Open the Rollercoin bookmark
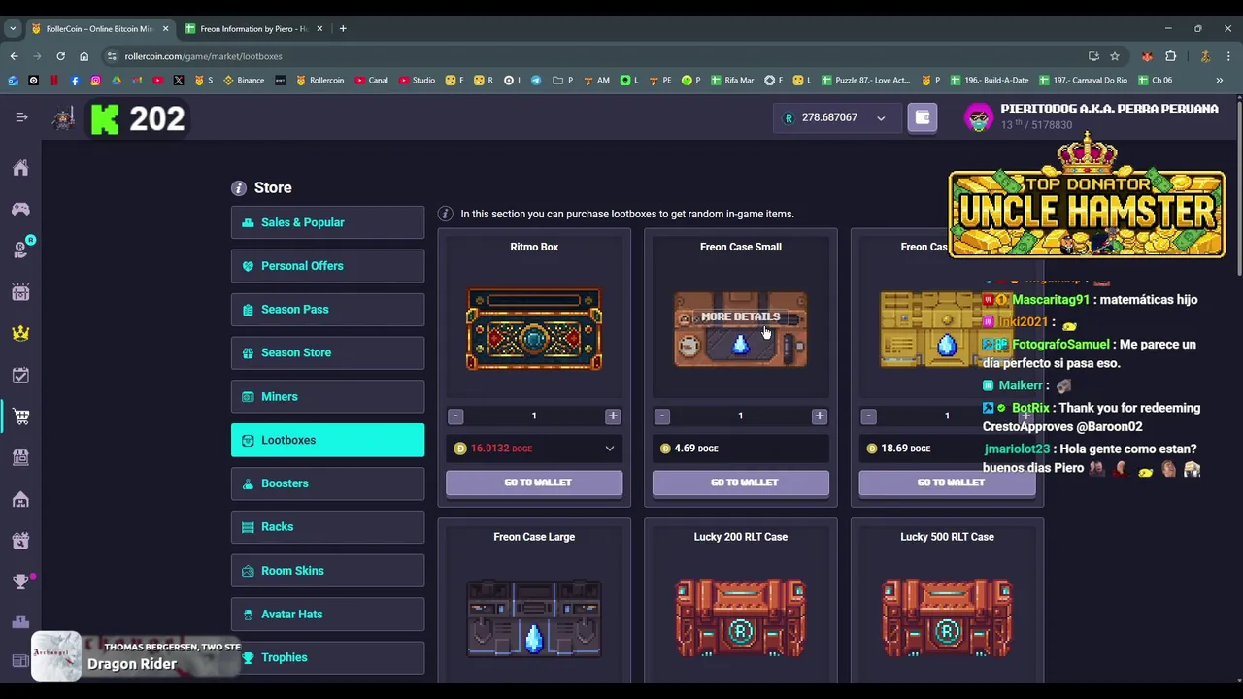1243x699 pixels. point(319,81)
